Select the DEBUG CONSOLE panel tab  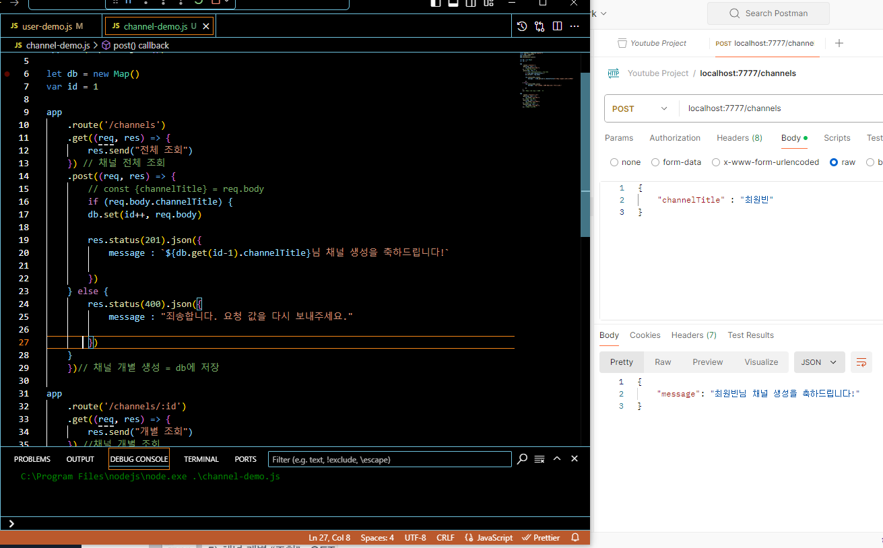(x=139, y=459)
